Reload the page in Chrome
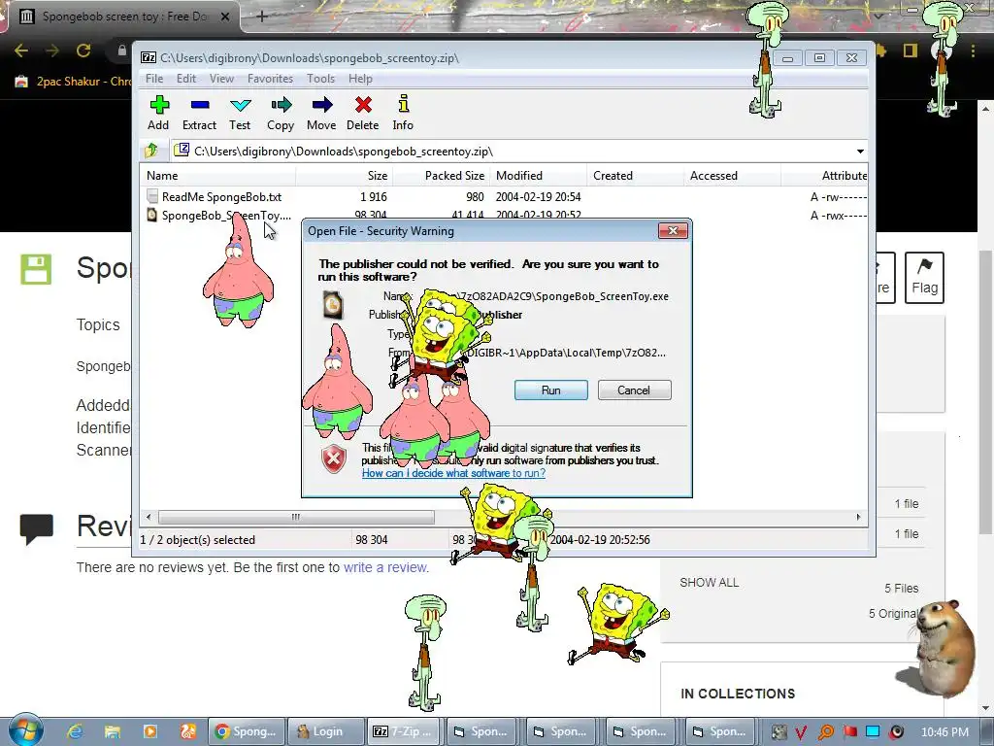The image size is (994, 746). [83, 51]
